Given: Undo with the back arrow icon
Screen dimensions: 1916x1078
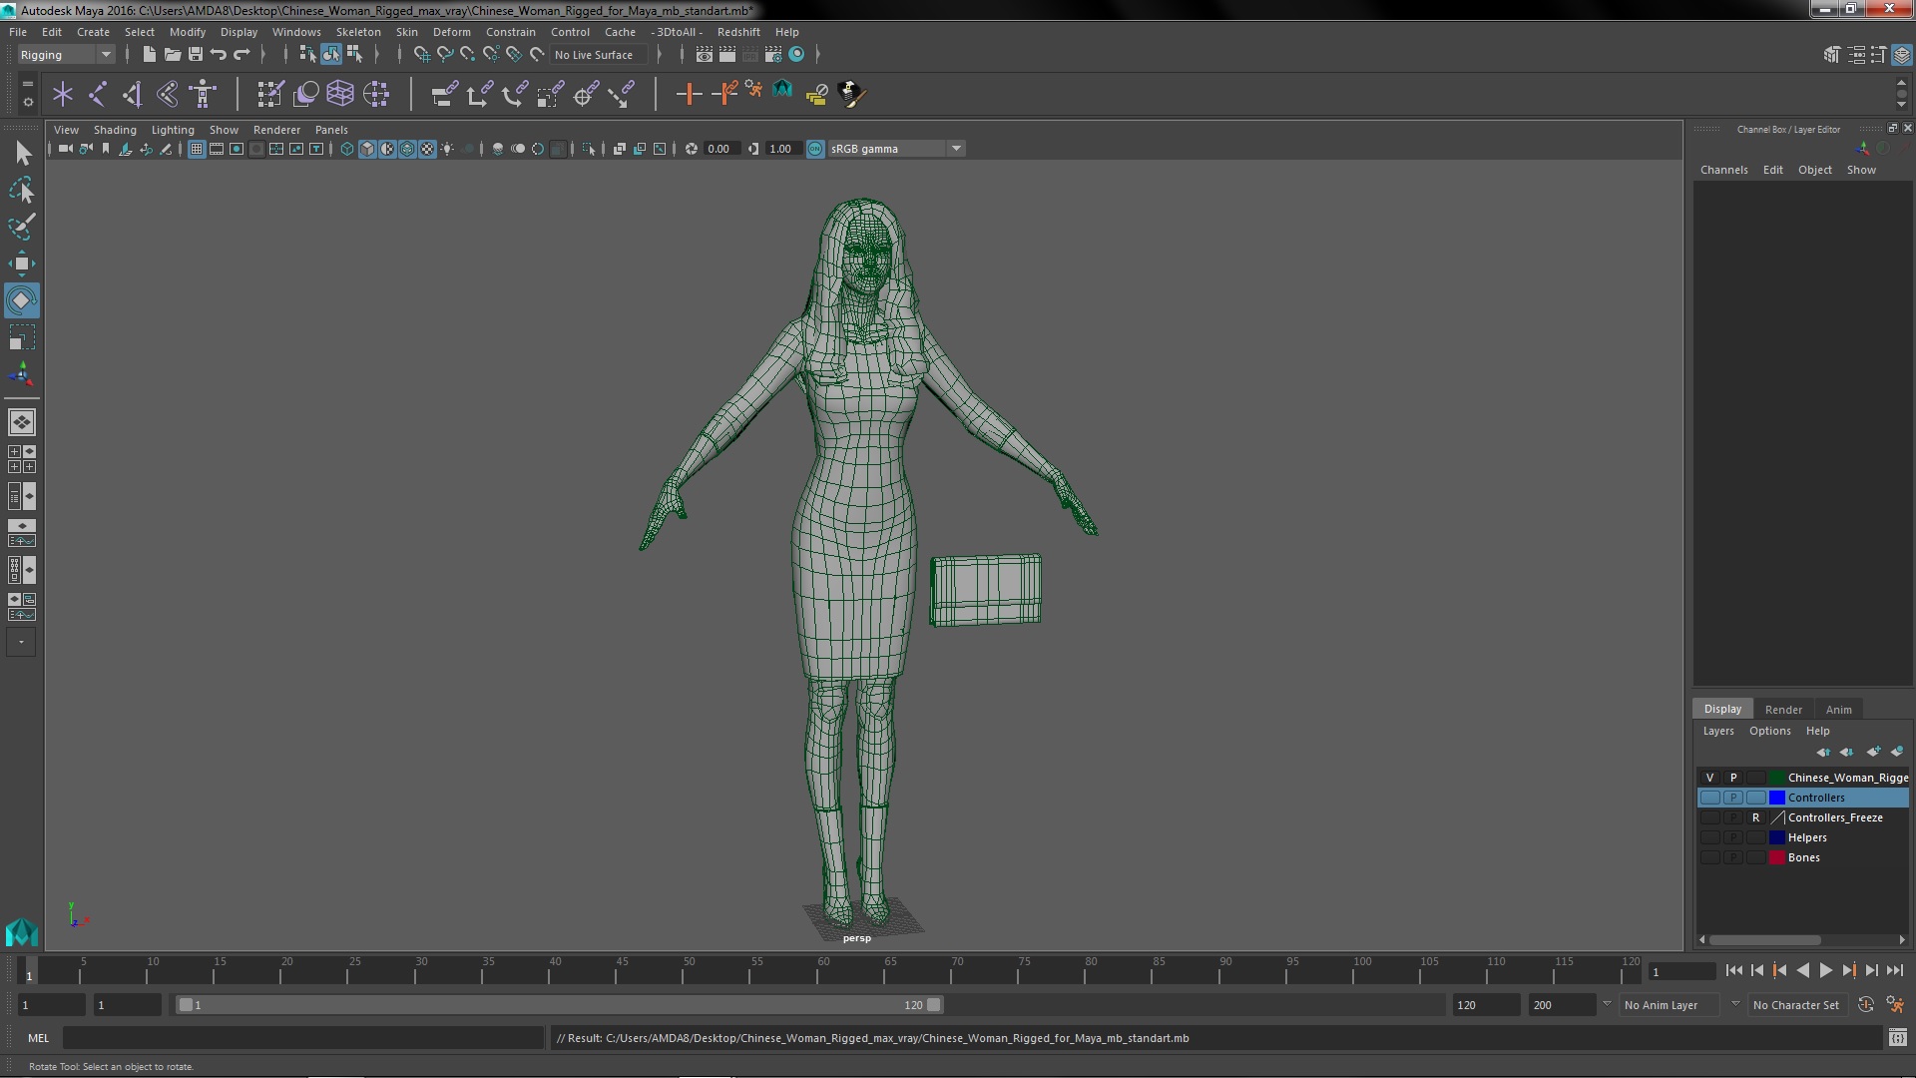Looking at the screenshot, I should [219, 54].
